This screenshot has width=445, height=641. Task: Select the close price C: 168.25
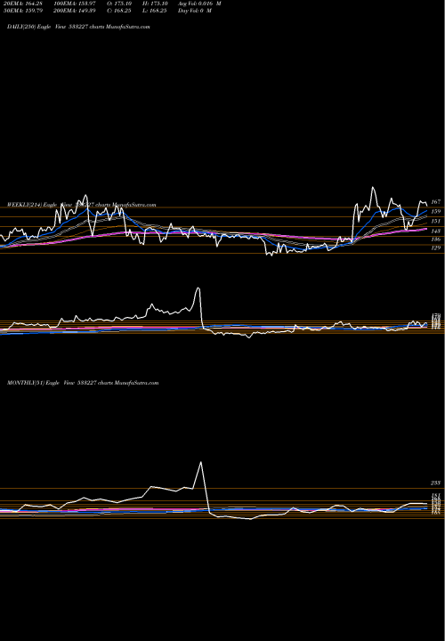pos(120,10)
